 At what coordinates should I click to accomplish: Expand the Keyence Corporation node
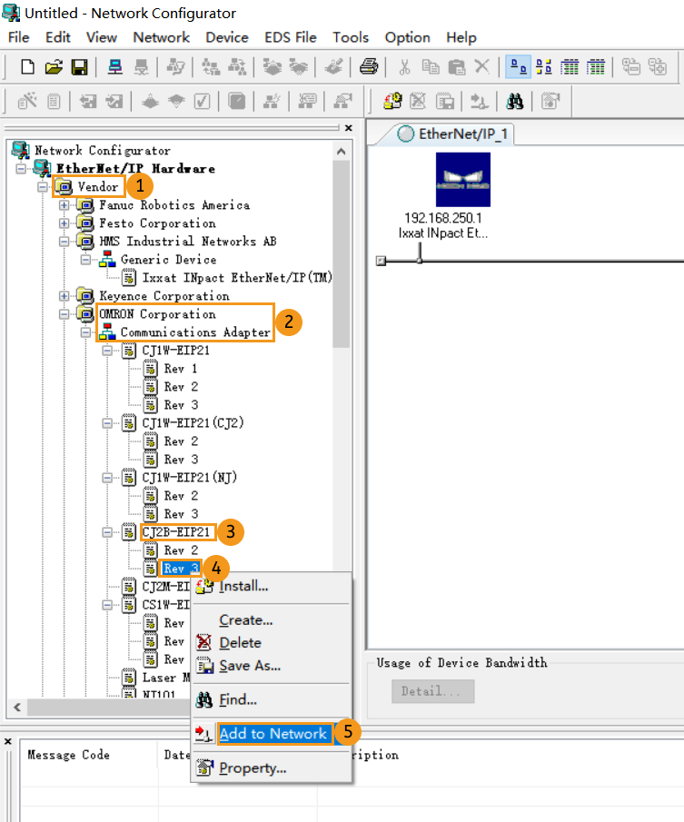point(64,296)
